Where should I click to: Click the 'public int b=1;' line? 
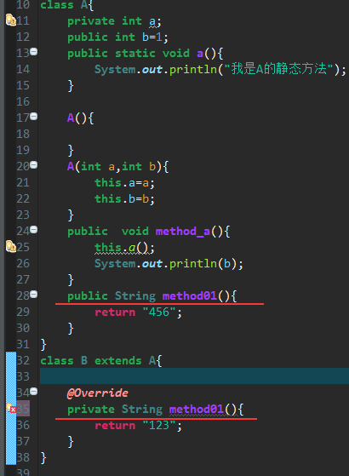(x=117, y=37)
